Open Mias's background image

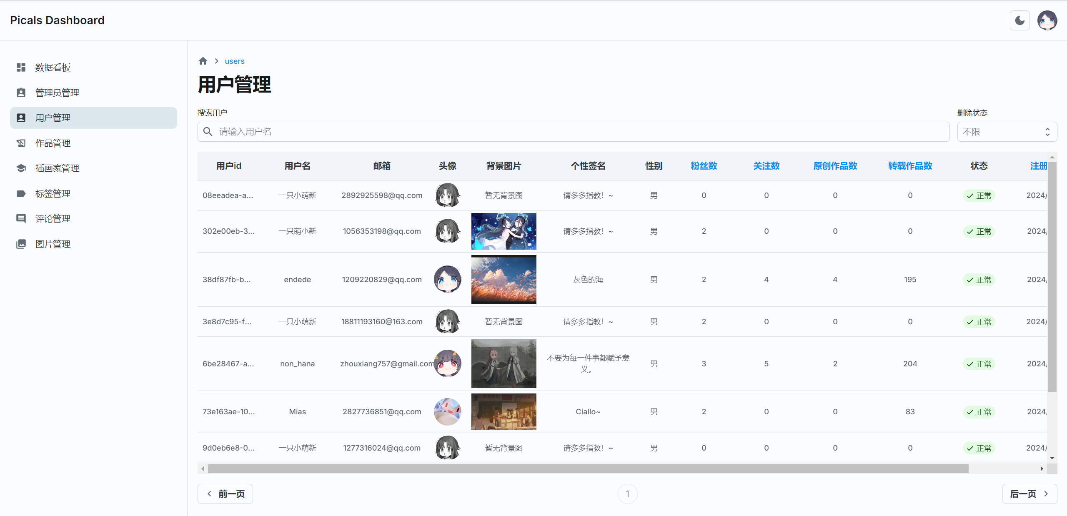[503, 412]
